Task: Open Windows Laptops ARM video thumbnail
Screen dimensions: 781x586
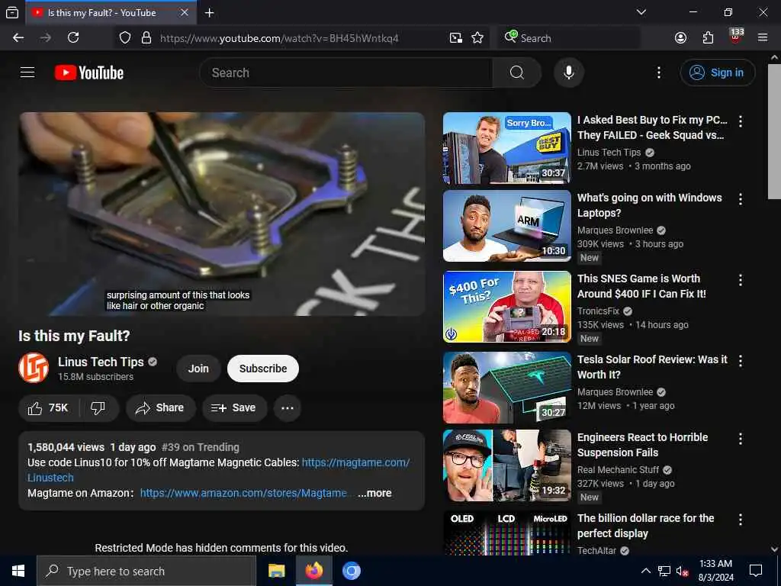Action: (507, 226)
